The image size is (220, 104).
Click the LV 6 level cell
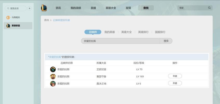[139, 84]
